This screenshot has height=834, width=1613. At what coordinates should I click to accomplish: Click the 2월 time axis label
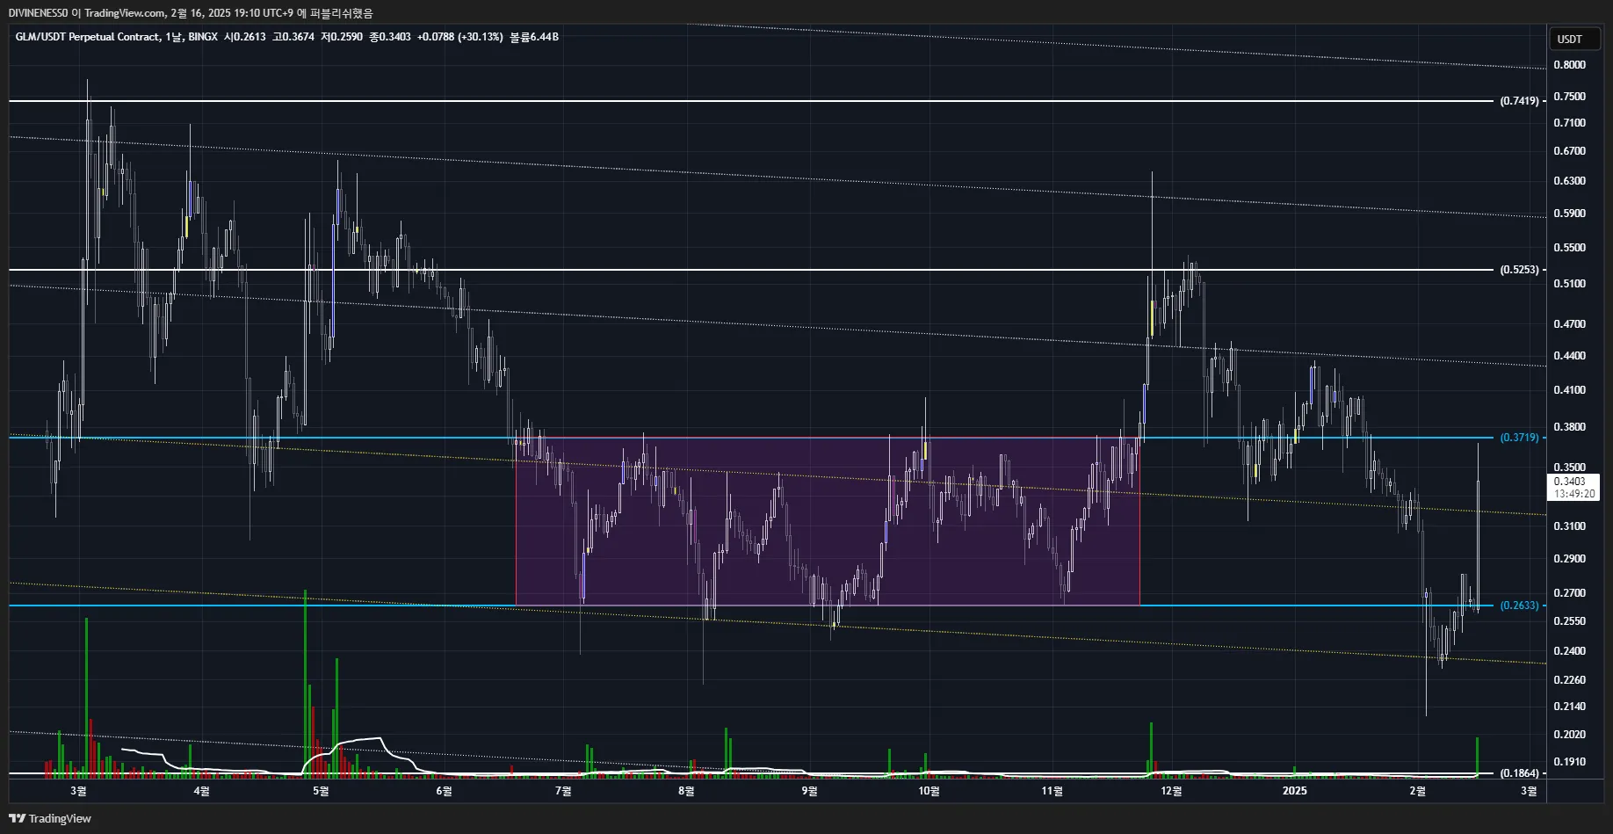point(1417,791)
